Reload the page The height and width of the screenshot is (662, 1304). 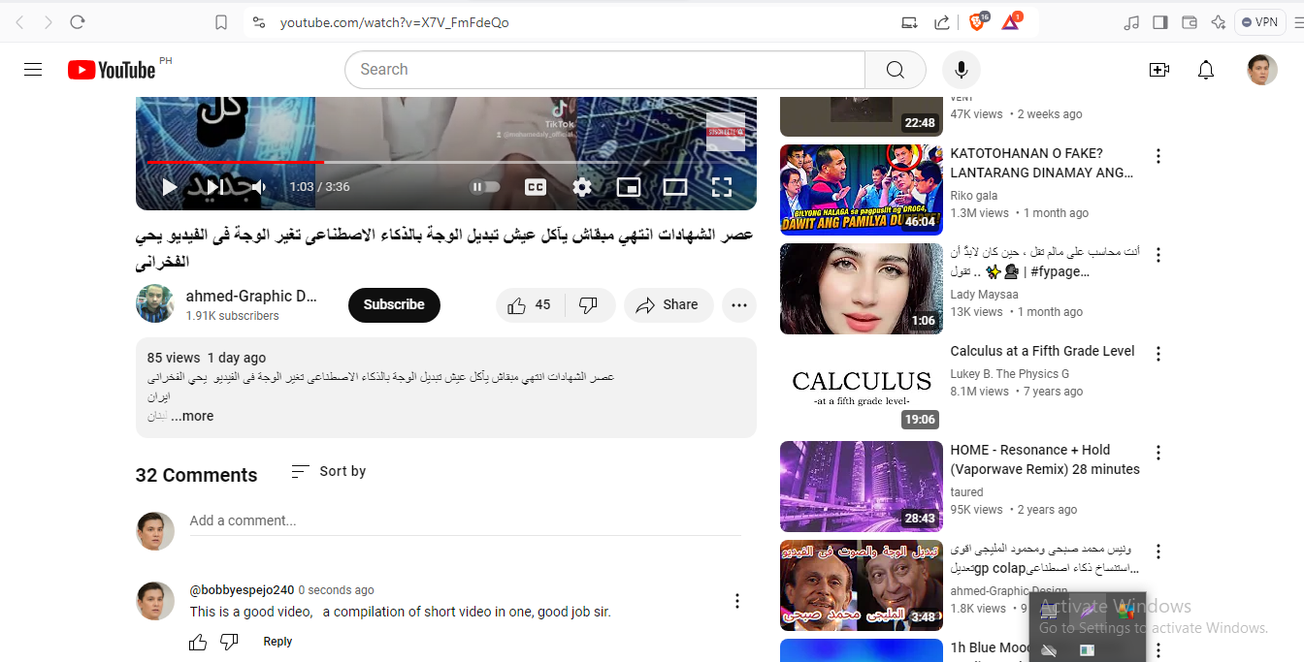click(x=78, y=21)
